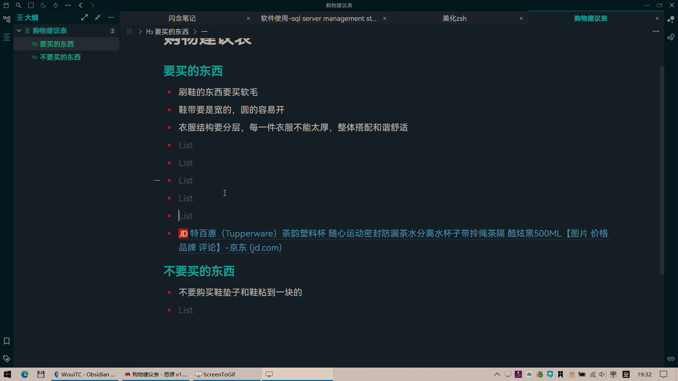Screen dimensions: 678x381
Task: Switch to the 闪念笔记 tab
Action: point(182,18)
